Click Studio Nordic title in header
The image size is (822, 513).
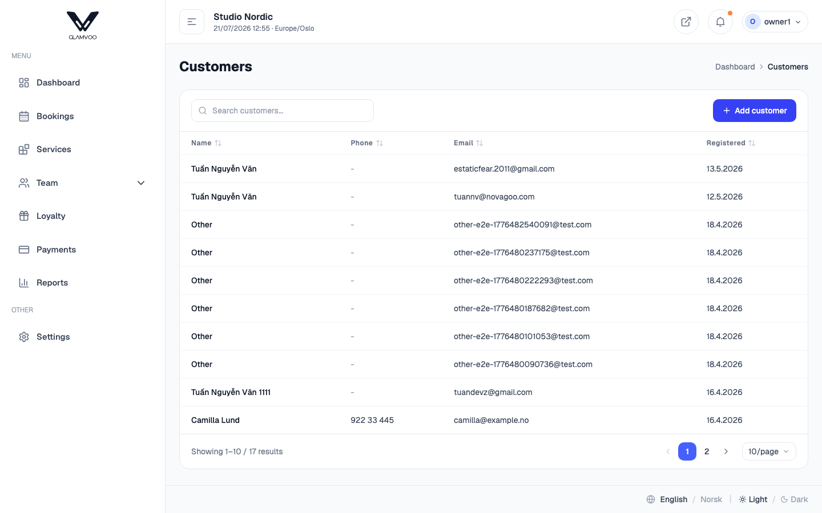click(243, 17)
